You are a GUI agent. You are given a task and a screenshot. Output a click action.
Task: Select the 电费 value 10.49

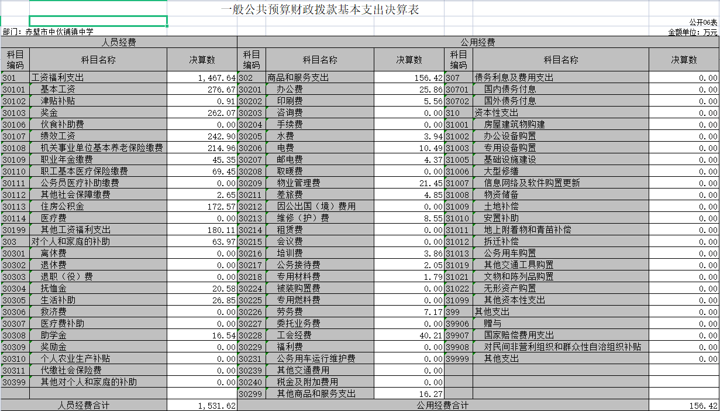(409, 148)
